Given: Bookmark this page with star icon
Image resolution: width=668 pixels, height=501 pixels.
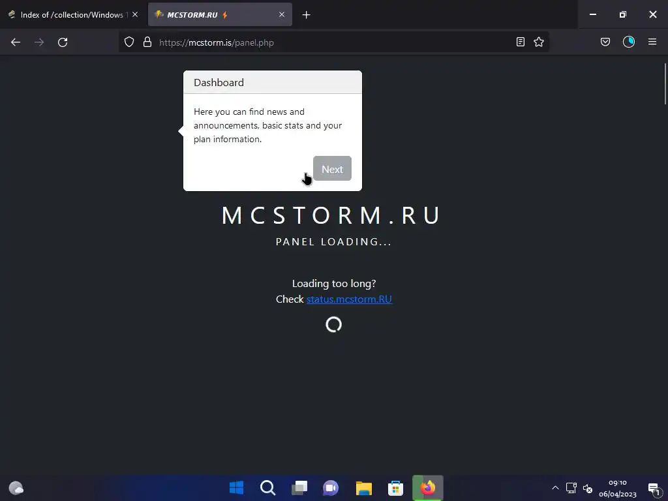Looking at the screenshot, I should (539, 42).
